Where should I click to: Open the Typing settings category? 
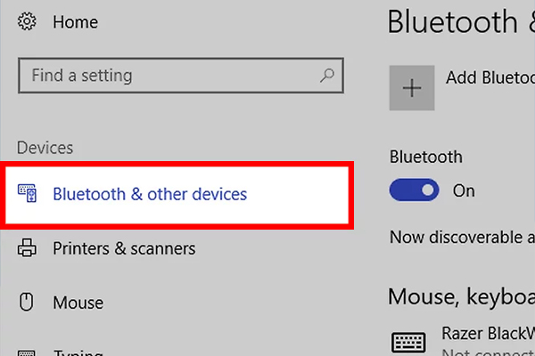pos(78,350)
